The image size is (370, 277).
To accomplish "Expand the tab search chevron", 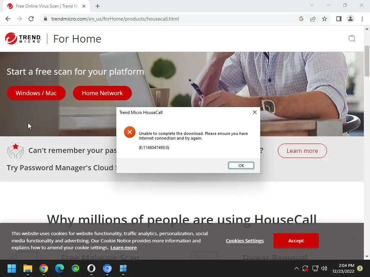I will tap(312, 5).
